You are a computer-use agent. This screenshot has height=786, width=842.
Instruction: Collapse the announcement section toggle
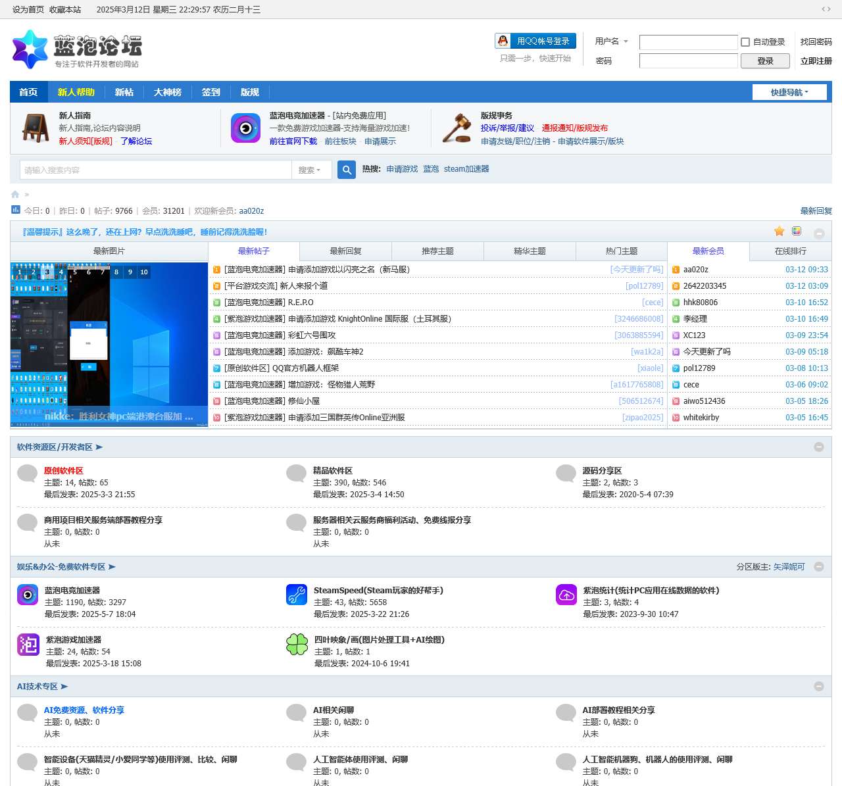tap(819, 233)
